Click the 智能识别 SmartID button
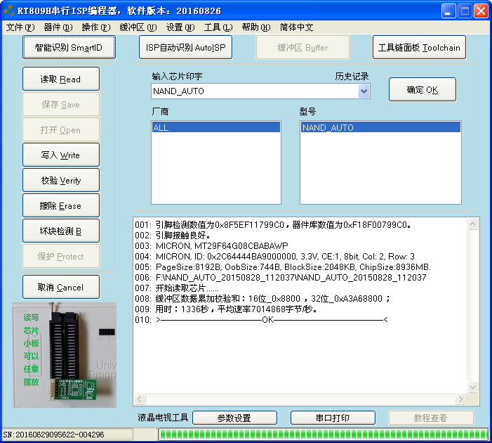 (69, 47)
